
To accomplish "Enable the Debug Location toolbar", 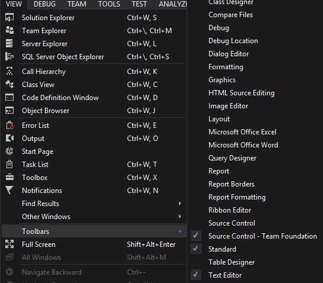I will coord(233,41).
